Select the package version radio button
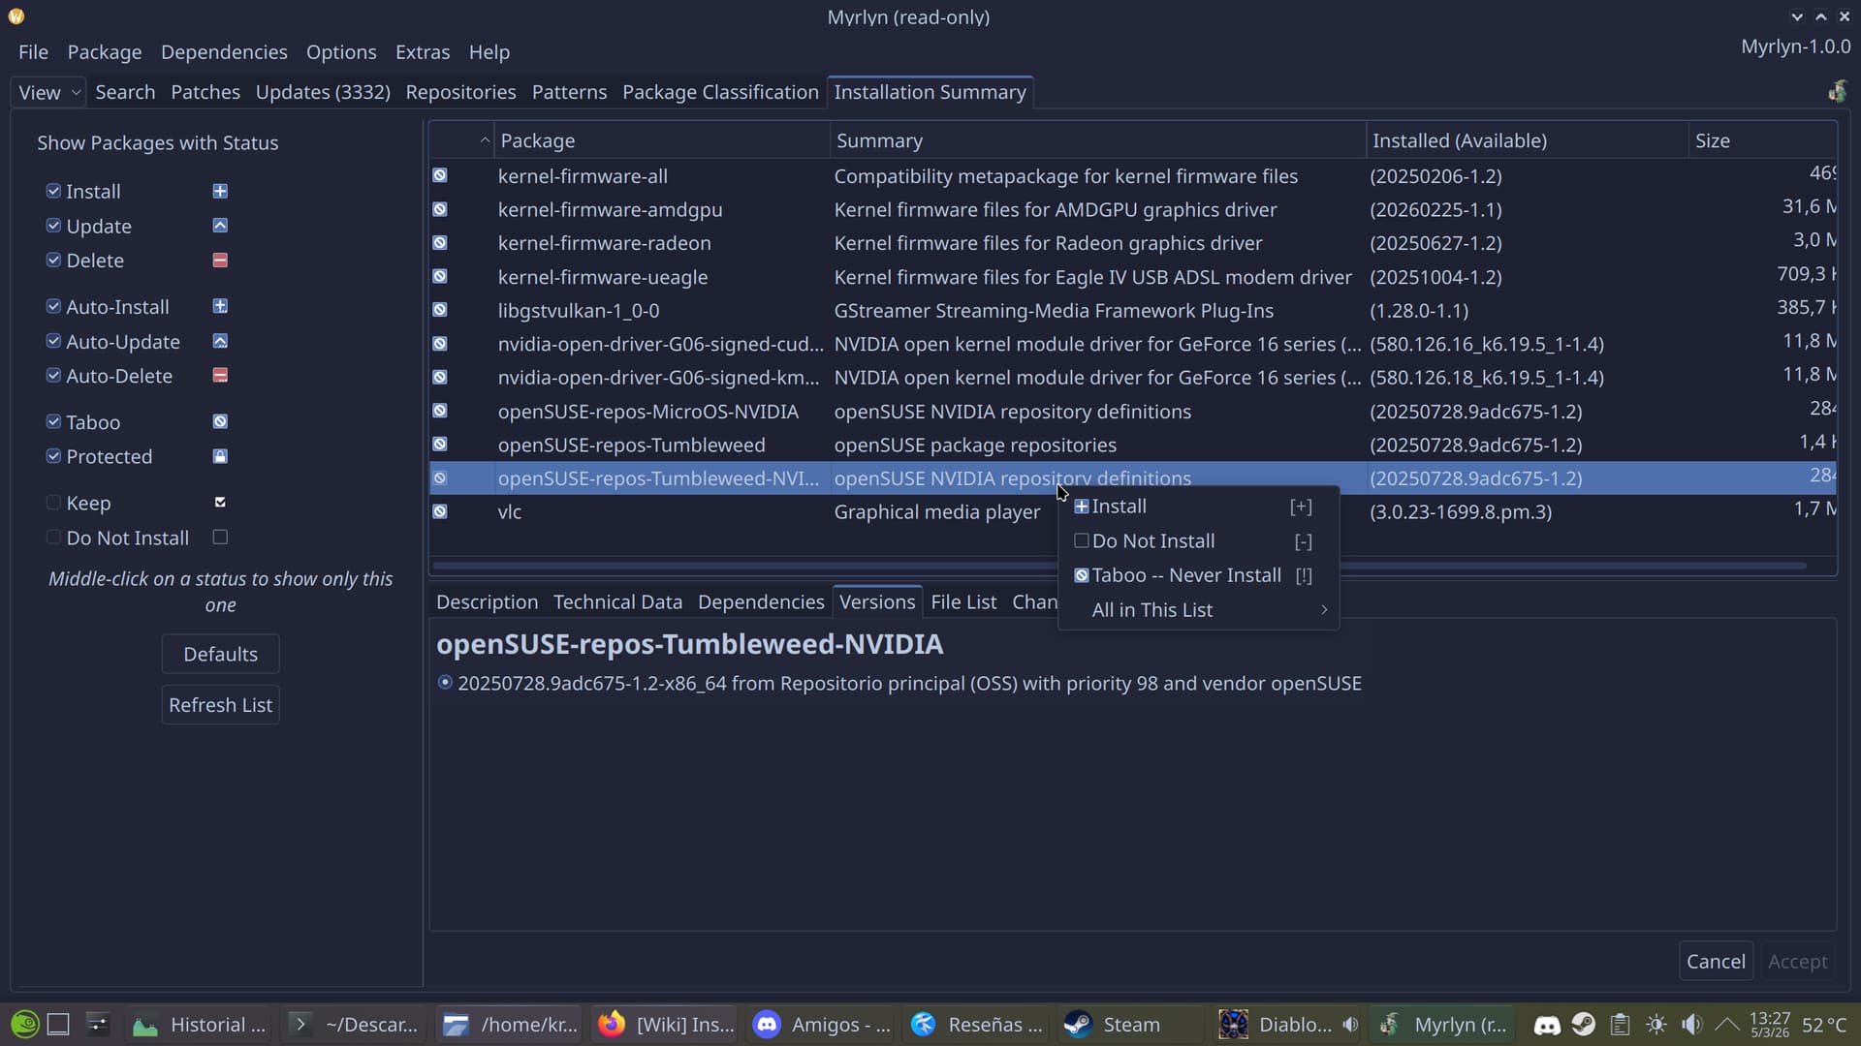Screen dimensions: 1861x1046 point(445,683)
